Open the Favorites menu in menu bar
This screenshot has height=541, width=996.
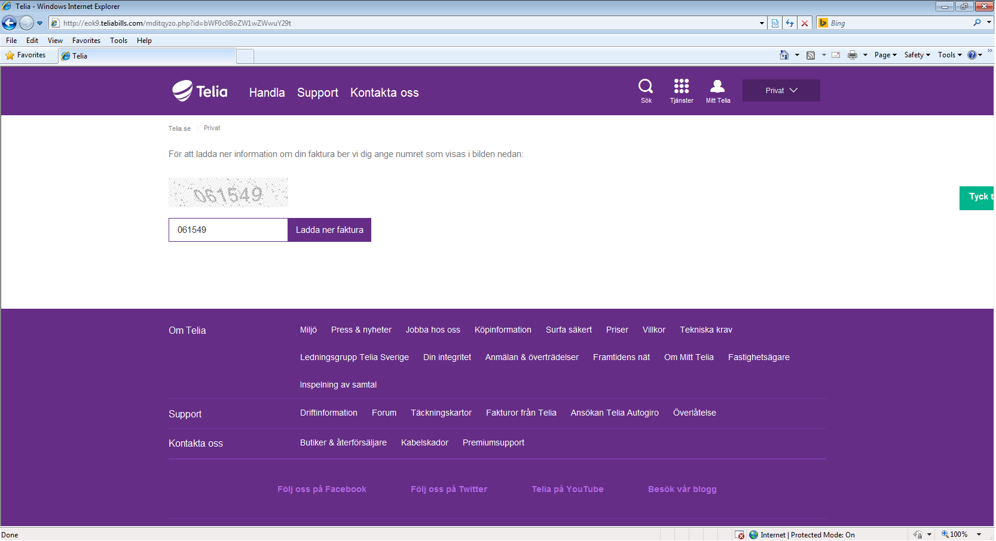[86, 41]
